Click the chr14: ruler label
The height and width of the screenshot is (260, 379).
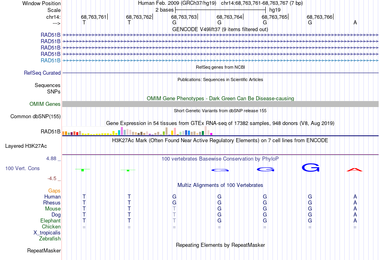coord(53,17)
